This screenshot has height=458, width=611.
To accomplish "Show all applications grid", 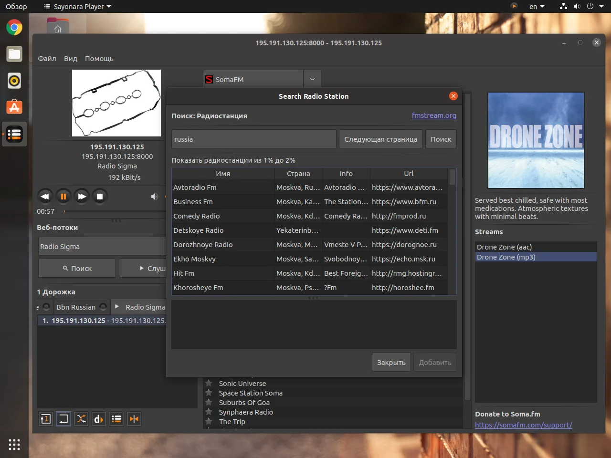I will (14, 445).
